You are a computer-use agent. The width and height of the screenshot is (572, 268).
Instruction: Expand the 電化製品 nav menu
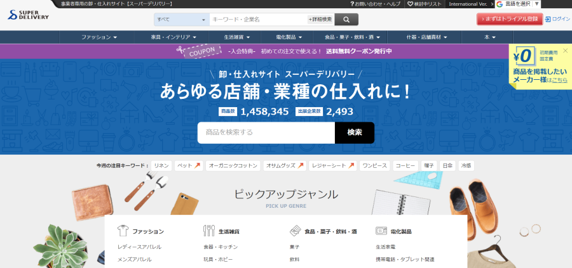[289, 37]
